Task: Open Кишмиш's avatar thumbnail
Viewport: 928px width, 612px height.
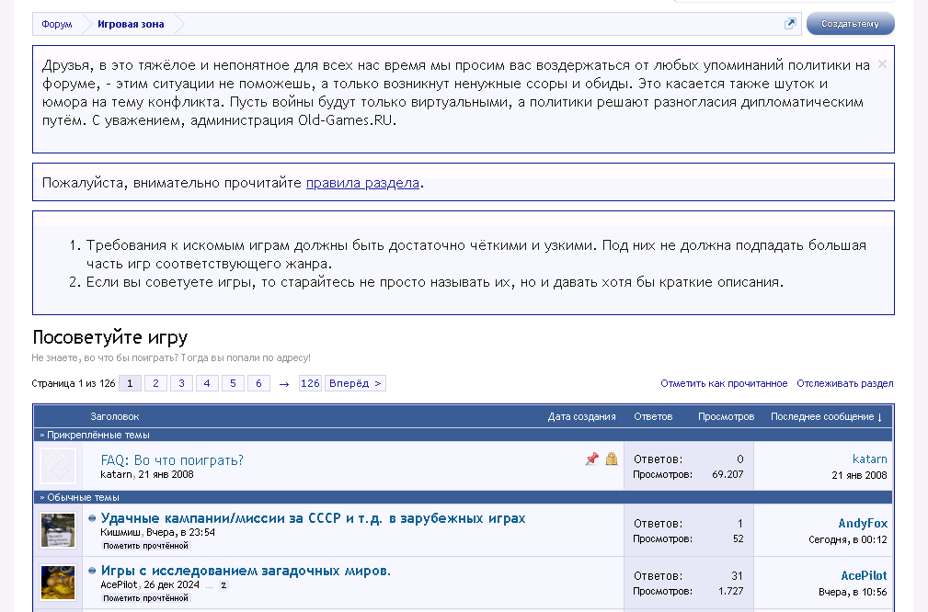Action: (58, 530)
